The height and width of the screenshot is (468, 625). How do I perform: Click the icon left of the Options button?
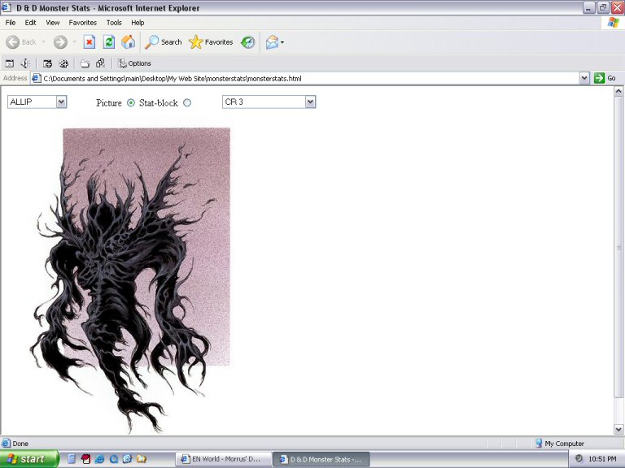100,63
